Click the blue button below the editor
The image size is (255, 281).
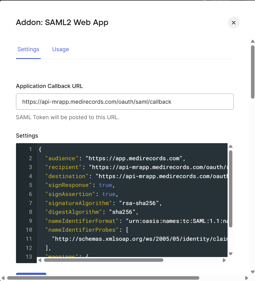[31, 274]
